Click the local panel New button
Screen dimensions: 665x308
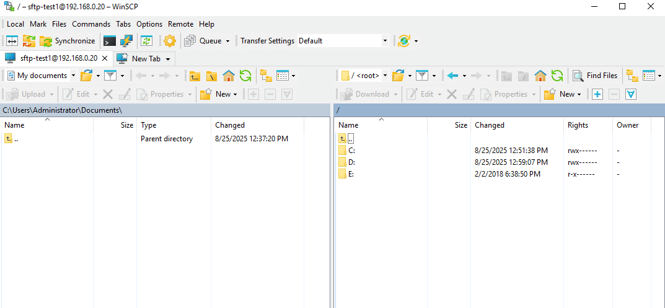(218, 94)
